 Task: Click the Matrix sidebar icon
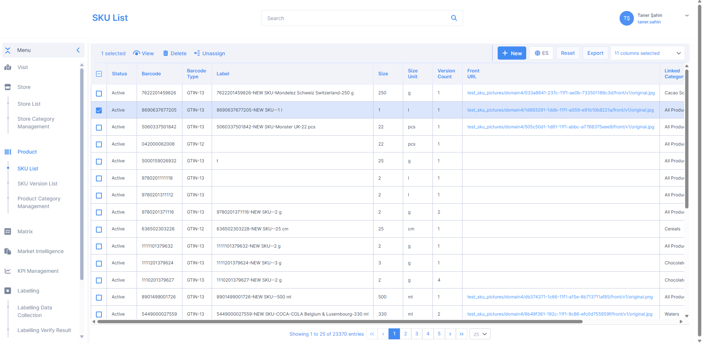[8, 231]
